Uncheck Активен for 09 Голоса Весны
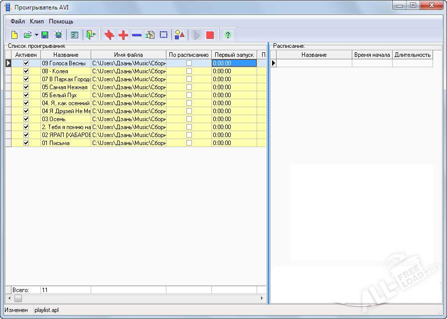Image resolution: width=447 pixels, height=319 pixels. coord(26,63)
